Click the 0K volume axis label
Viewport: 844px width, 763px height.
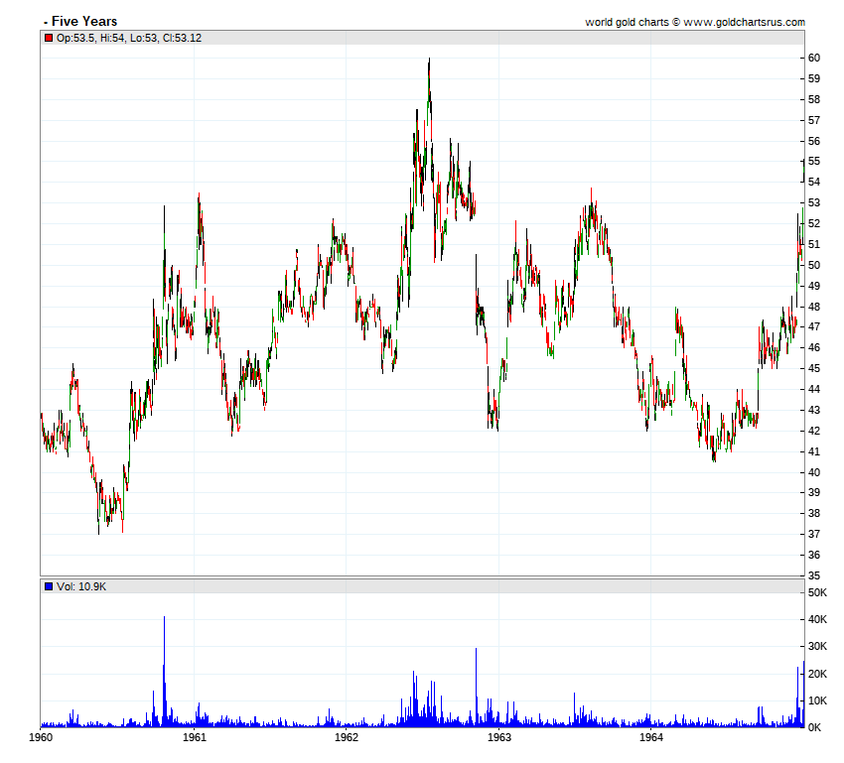point(814,727)
